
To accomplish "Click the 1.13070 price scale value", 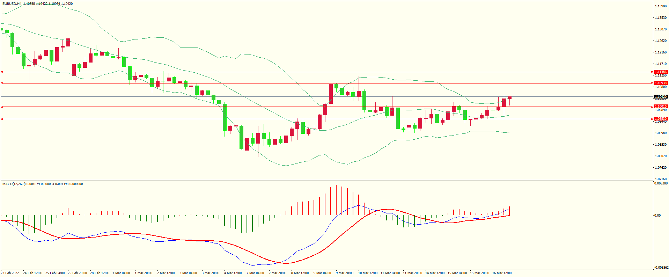I will coord(661,29).
